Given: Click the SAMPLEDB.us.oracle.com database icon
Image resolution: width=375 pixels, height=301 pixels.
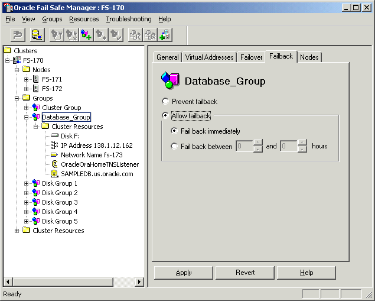Looking at the screenshot, I should click(54, 174).
